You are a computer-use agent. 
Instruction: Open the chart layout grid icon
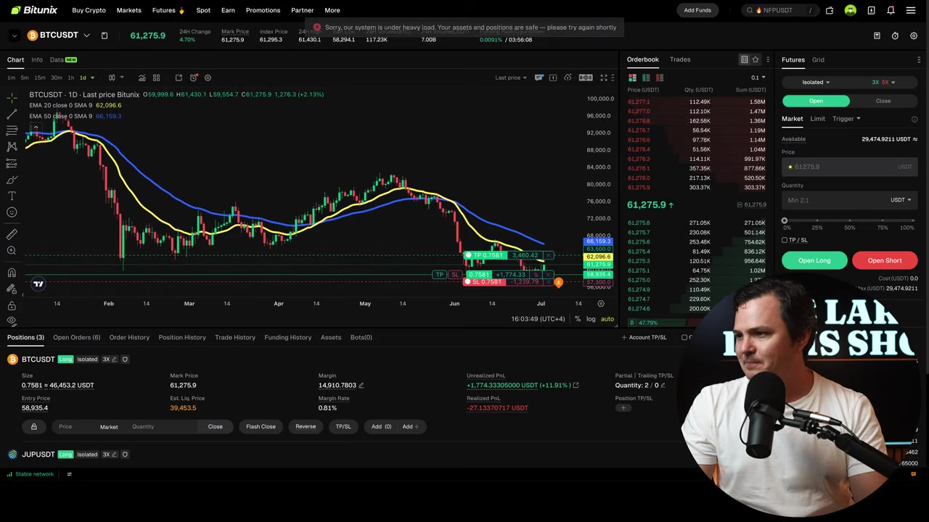[156, 78]
